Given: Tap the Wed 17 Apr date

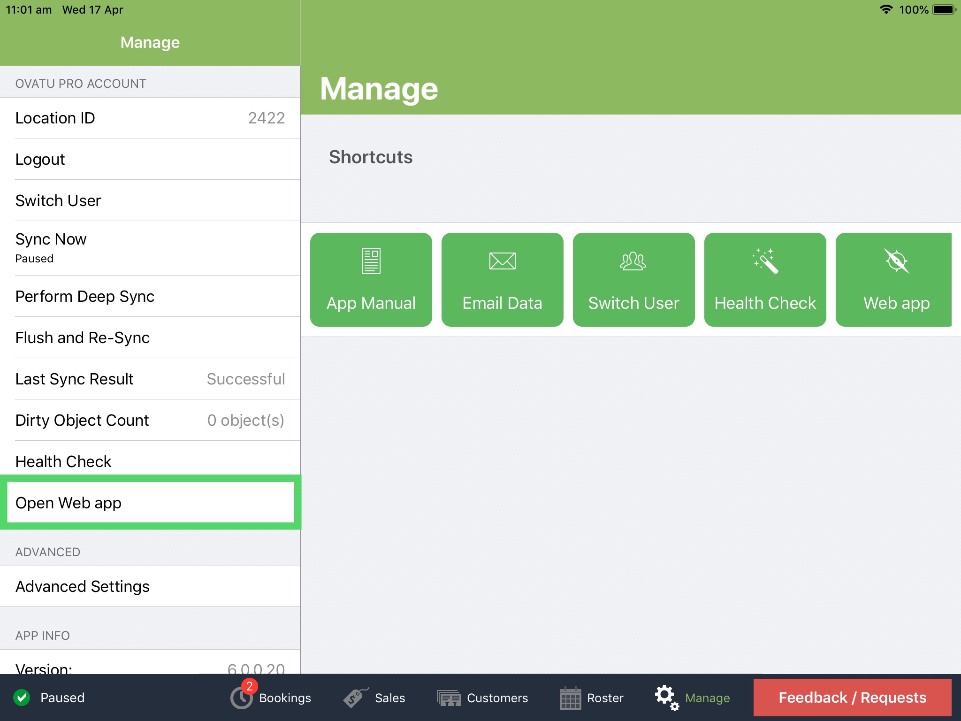Looking at the screenshot, I should [x=92, y=9].
